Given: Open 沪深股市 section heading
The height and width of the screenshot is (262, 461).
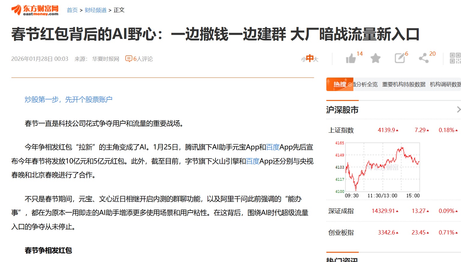Looking at the screenshot, I should pyautogui.click(x=342, y=110).
